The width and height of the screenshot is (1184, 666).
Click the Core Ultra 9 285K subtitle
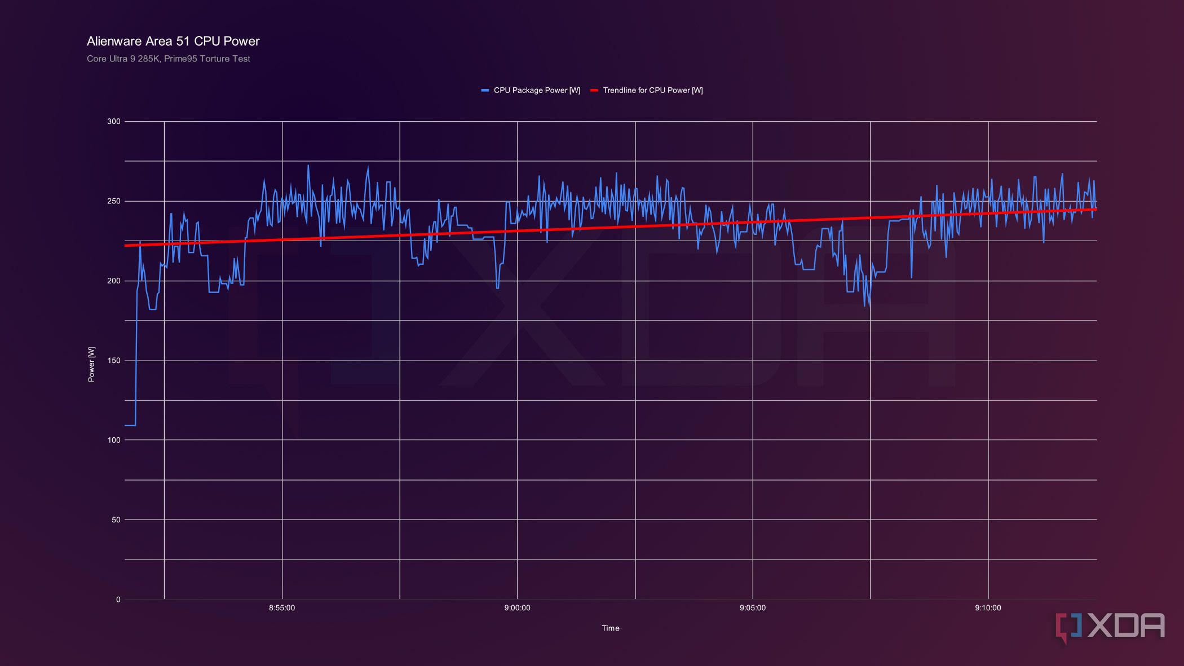pyautogui.click(x=169, y=59)
